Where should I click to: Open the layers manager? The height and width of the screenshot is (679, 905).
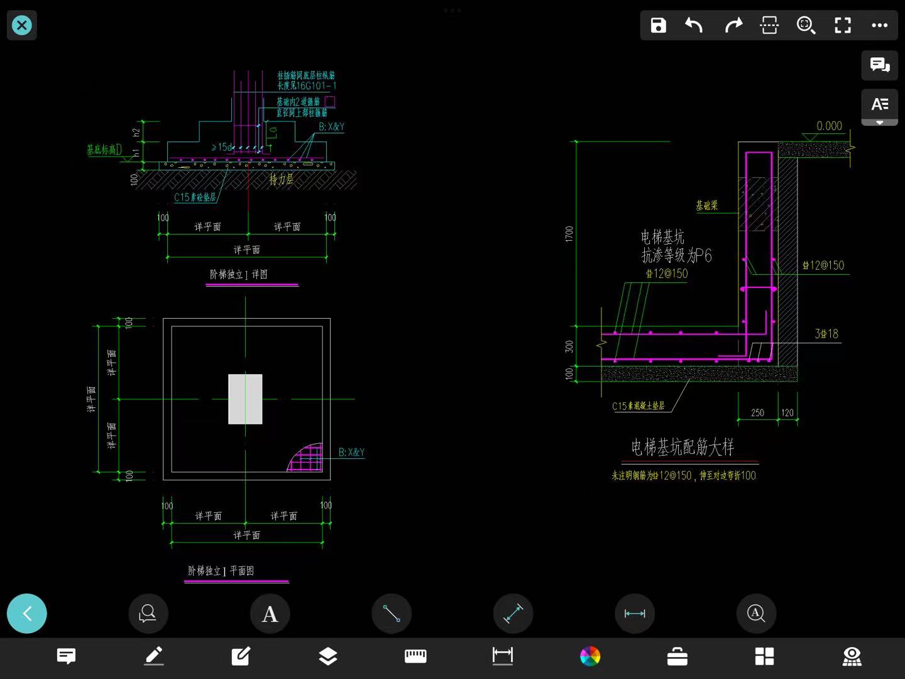click(328, 656)
